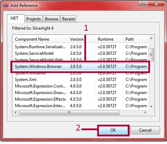Image resolution: width=167 pixels, height=144 pixels.
Task: Click the Add Reference title bar icon
Action: (6, 6)
